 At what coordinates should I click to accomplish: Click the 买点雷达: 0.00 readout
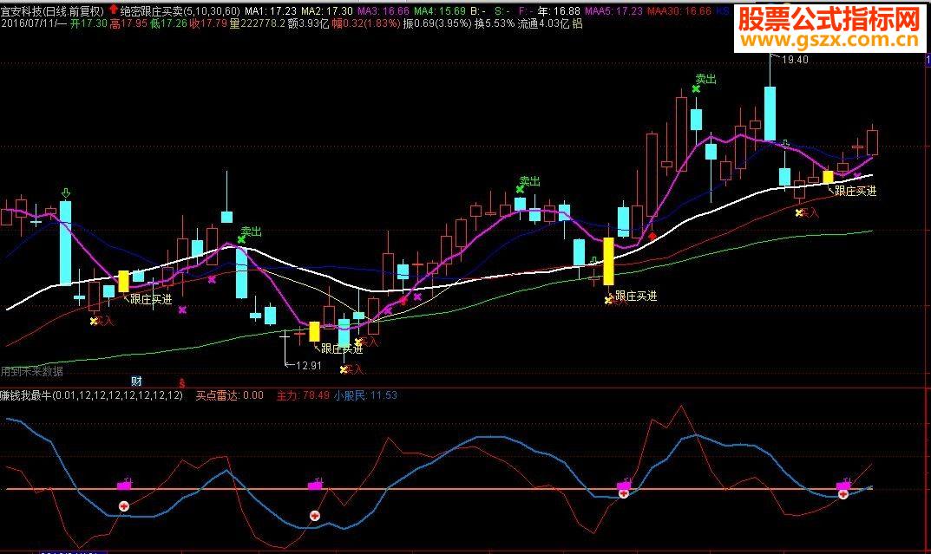[x=230, y=395]
